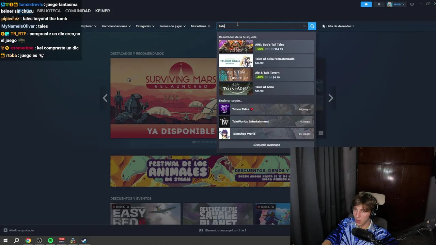
Task: Expand the Categorías dropdown
Action: pyautogui.click(x=145, y=26)
